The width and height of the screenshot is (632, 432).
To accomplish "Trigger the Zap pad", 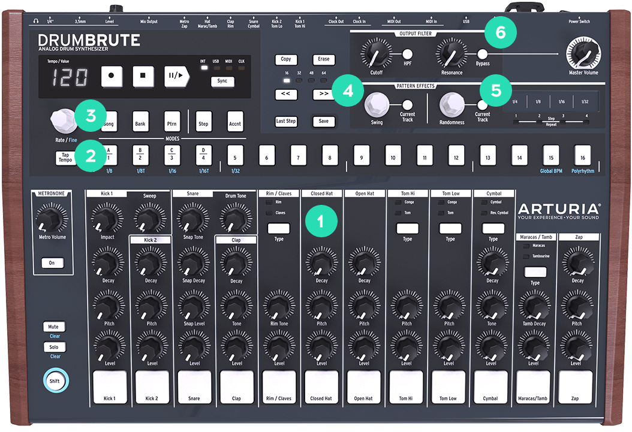I will point(575,387).
